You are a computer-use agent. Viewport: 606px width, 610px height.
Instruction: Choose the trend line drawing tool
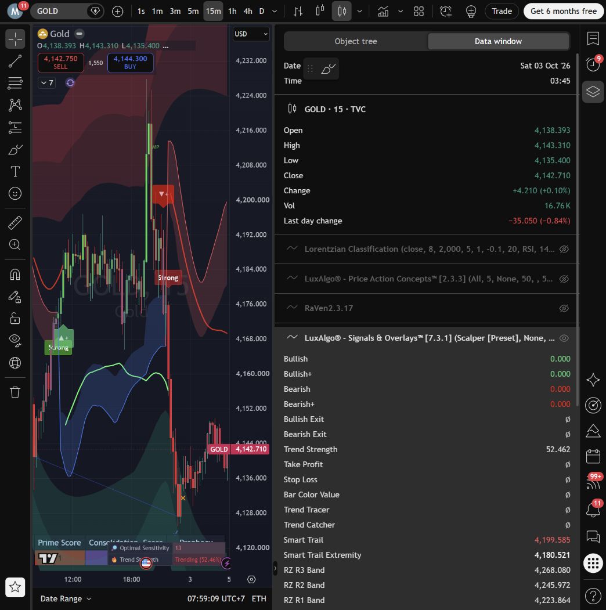(15, 61)
